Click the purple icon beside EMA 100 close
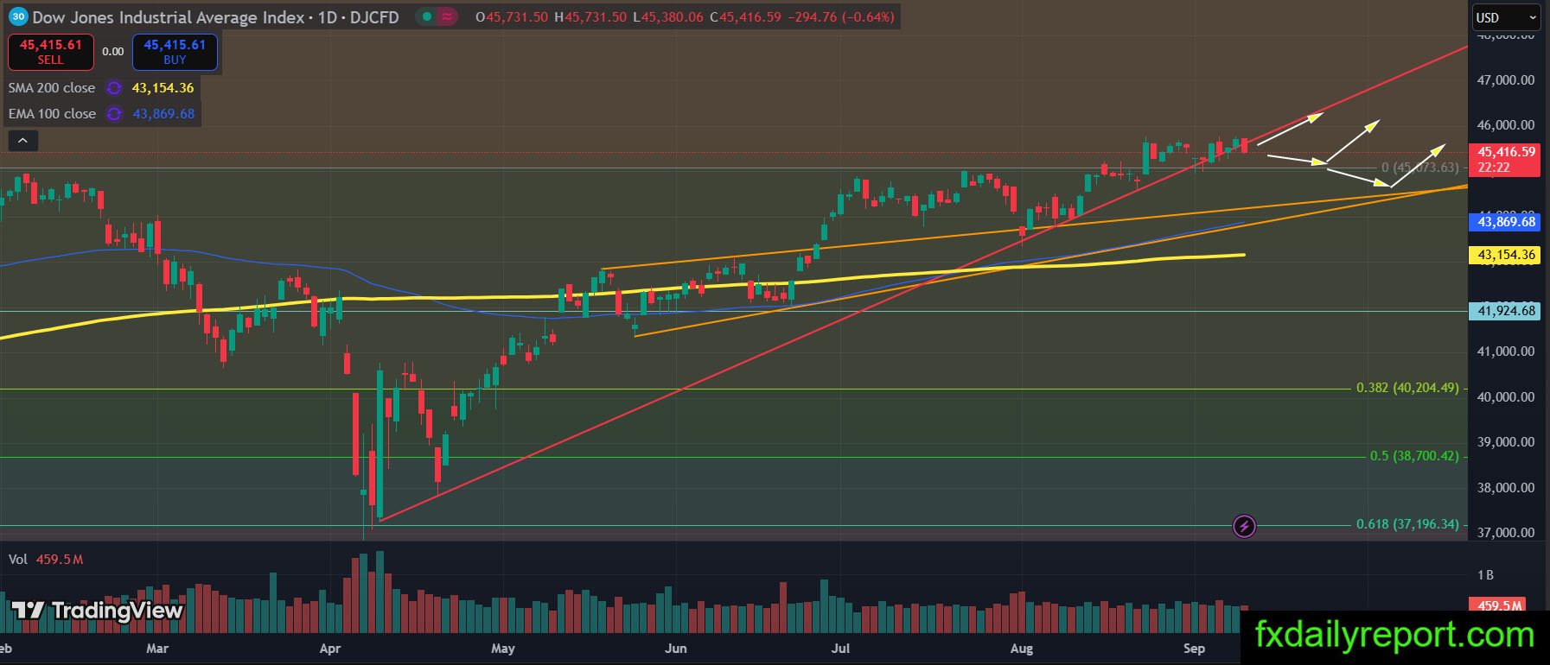This screenshot has width=1550, height=665. click(x=113, y=114)
